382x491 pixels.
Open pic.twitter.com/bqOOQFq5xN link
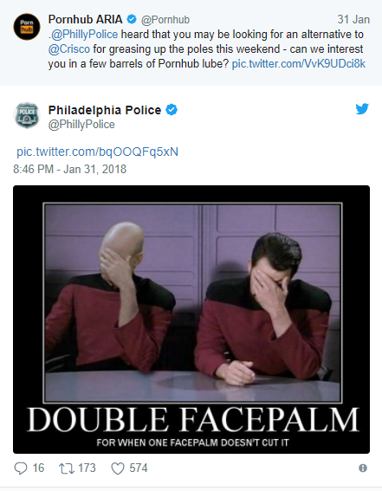point(97,152)
